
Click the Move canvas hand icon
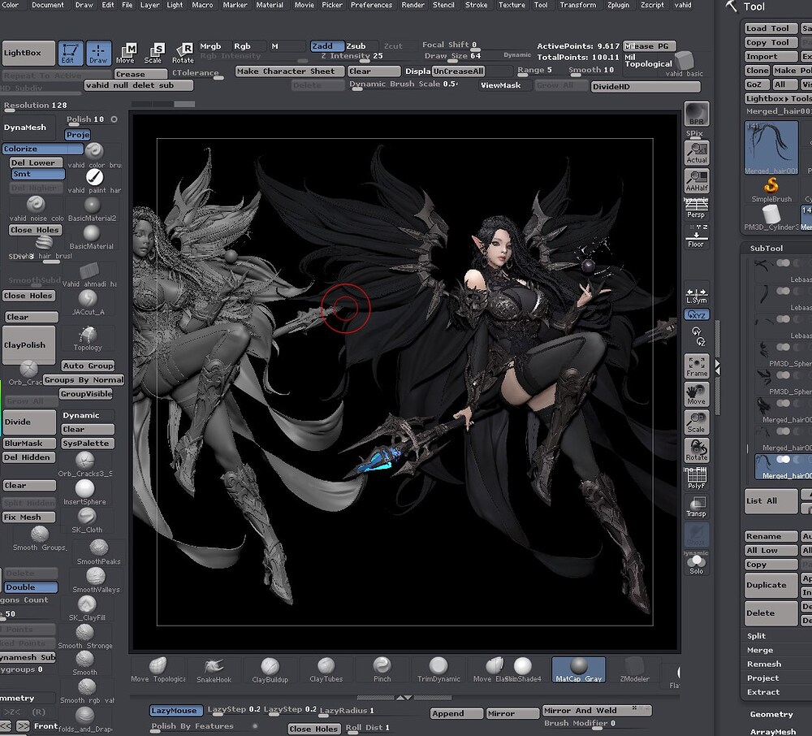(x=697, y=394)
